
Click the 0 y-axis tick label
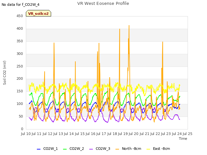coord(22,129)
